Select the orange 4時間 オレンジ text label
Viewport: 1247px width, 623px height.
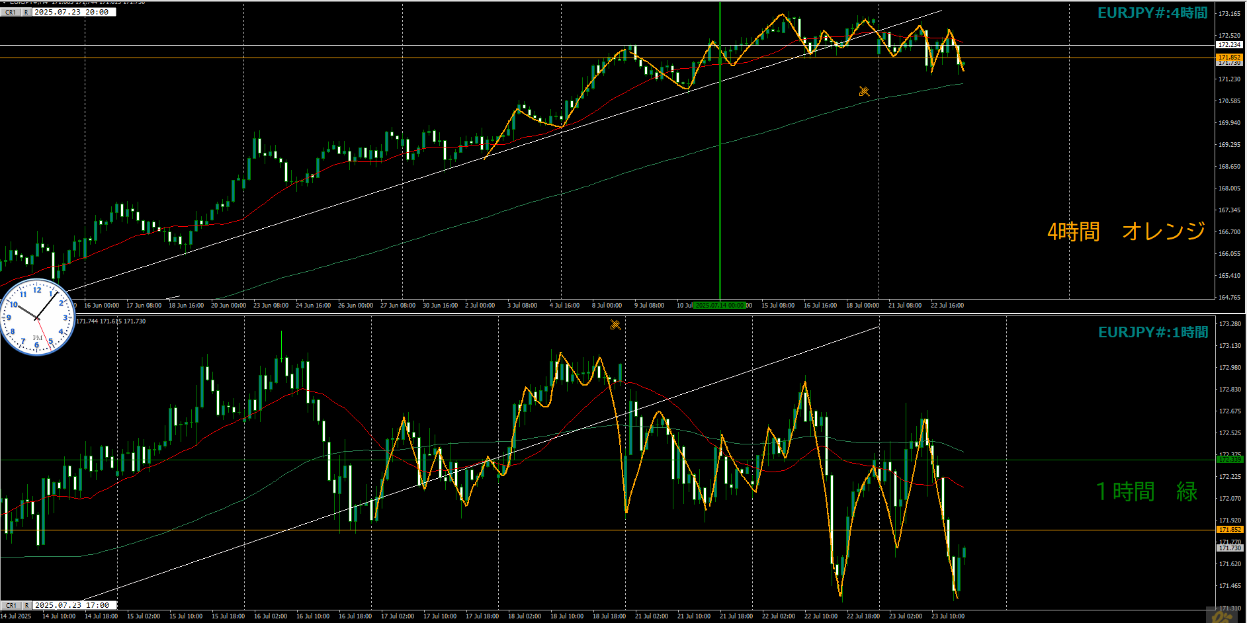click(x=1126, y=231)
